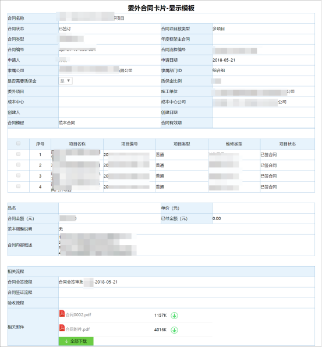This screenshot has width=322, height=347.
Task: Open the 是否需要质保金 dropdown
Action: 66,81
